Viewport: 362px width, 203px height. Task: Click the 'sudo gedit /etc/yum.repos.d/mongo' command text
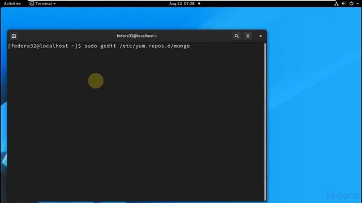[137, 46]
